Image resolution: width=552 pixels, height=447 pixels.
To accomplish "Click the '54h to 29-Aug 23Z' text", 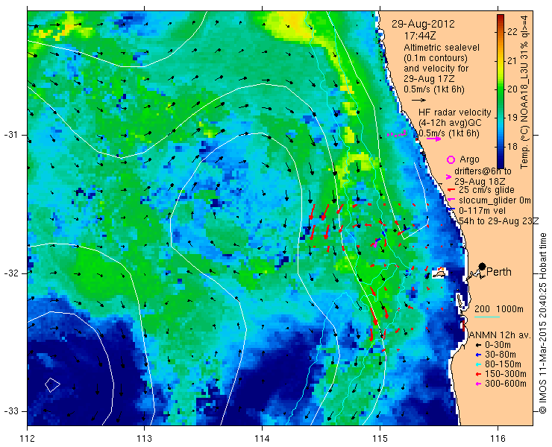I will [499, 221].
